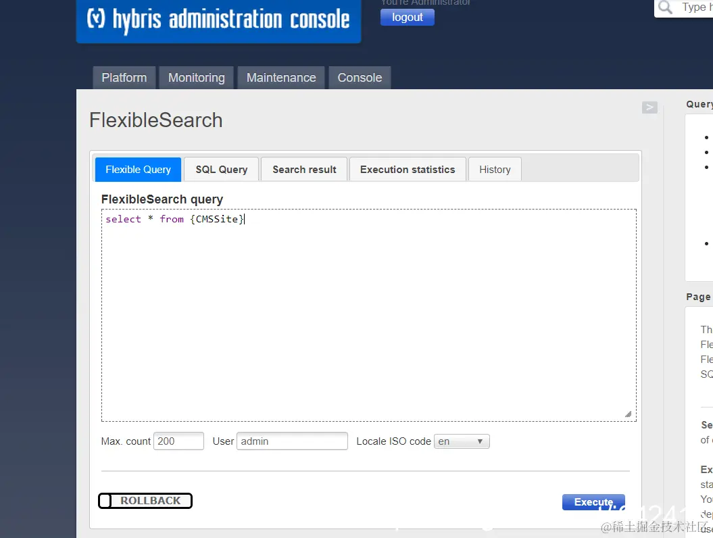Grab the query editor resize handle
The width and height of the screenshot is (713, 538).
628,414
